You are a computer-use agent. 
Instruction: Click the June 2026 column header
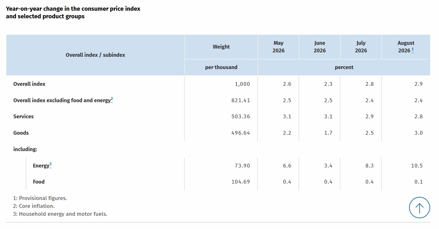point(319,47)
